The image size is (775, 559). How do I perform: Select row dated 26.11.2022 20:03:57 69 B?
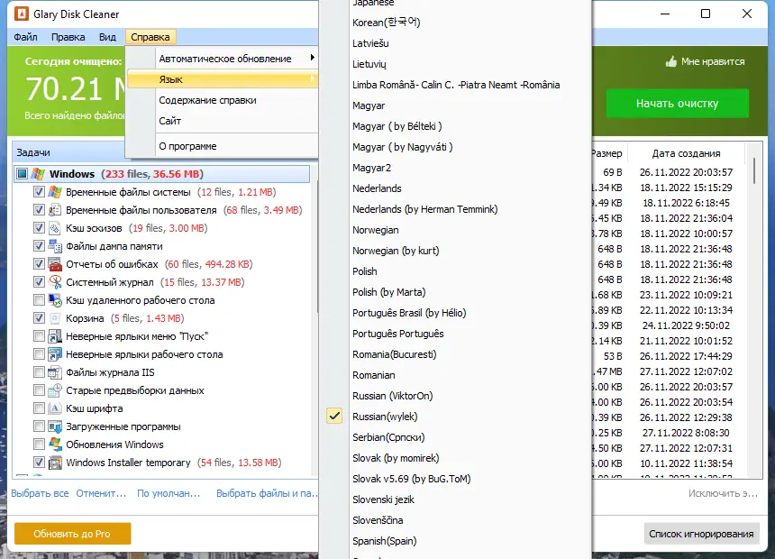(667, 172)
